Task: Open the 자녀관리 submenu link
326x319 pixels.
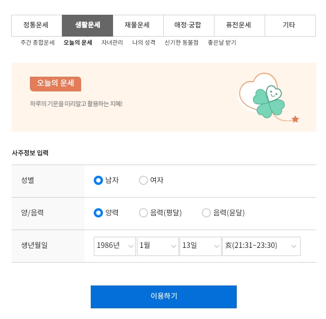Action: pos(112,43)
